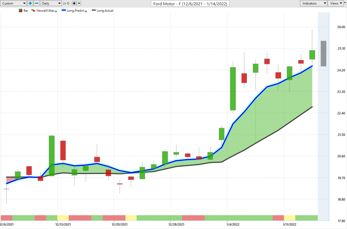Click the 12/28/2021 date axis label
This screenshot has width=347, height=229.
click(x=176, y=224)
